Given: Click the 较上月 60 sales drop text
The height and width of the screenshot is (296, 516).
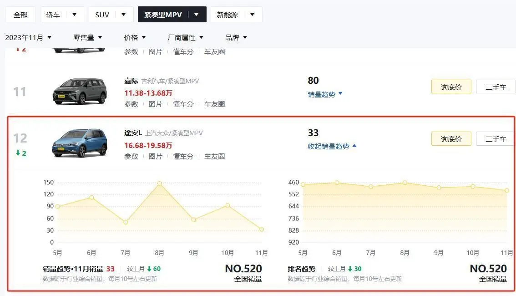Looking at the screenshot, I should tap(144, 269).
